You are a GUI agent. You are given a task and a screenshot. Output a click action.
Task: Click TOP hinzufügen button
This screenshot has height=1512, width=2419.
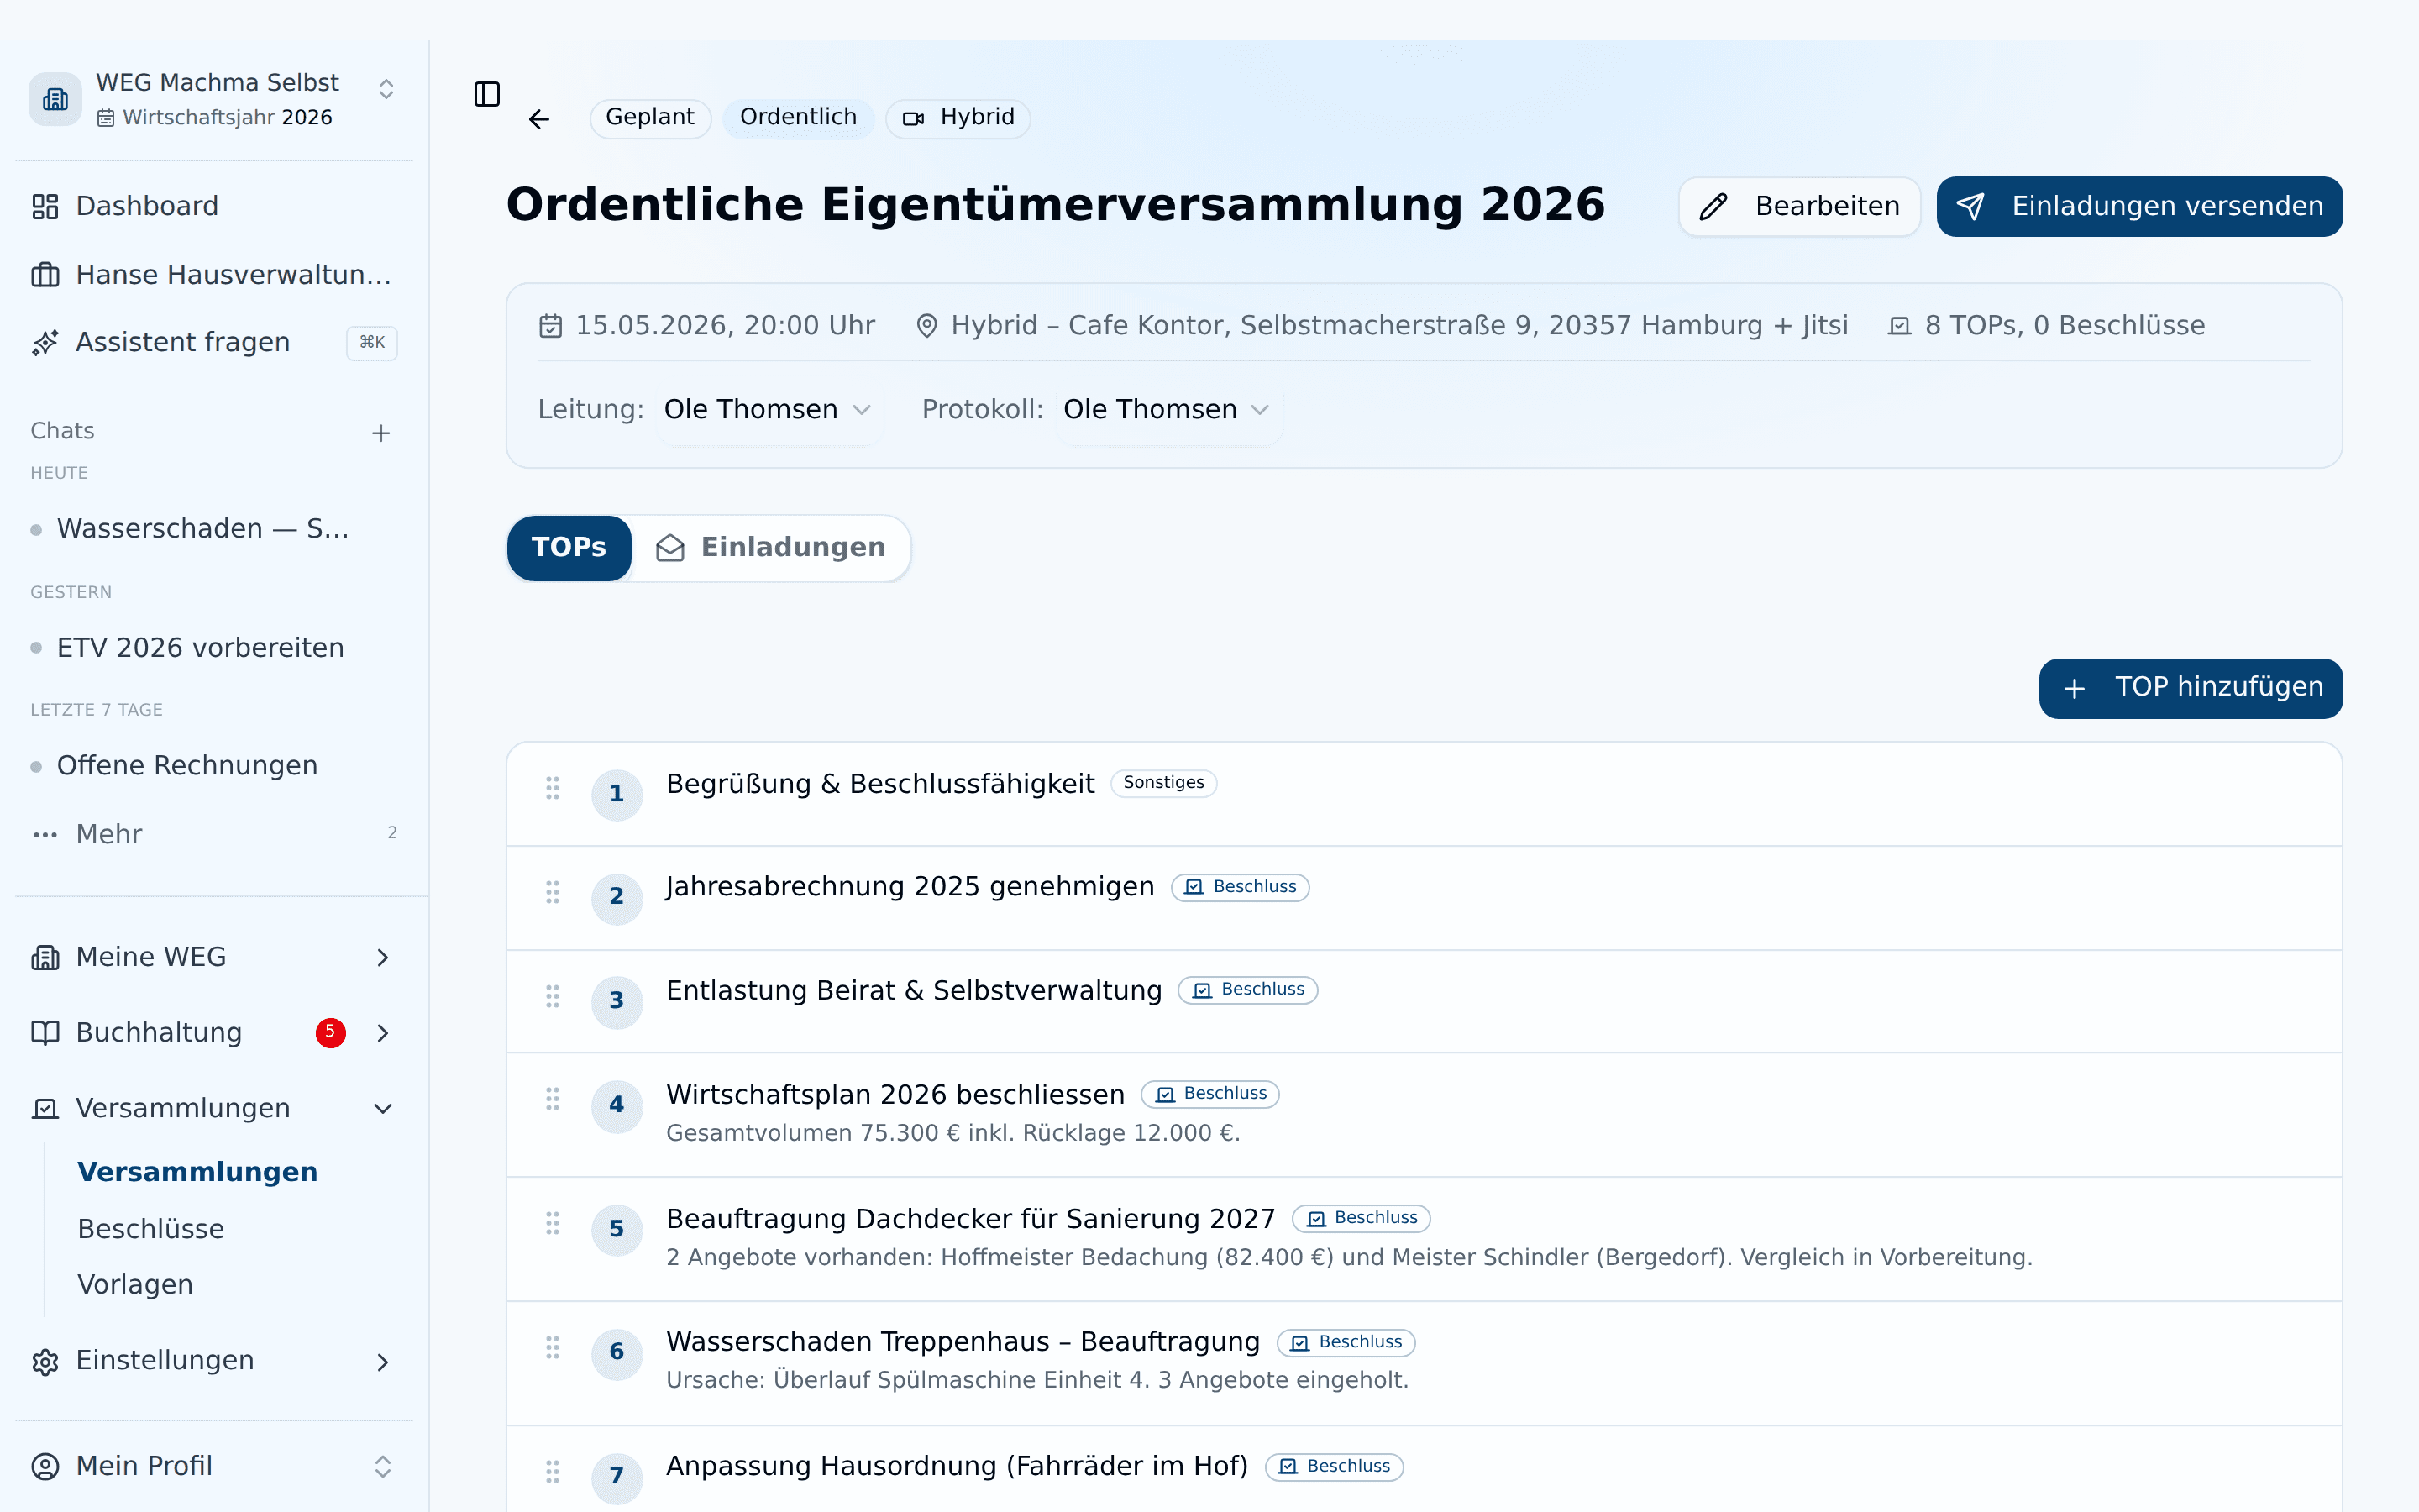coord(2190,688)
